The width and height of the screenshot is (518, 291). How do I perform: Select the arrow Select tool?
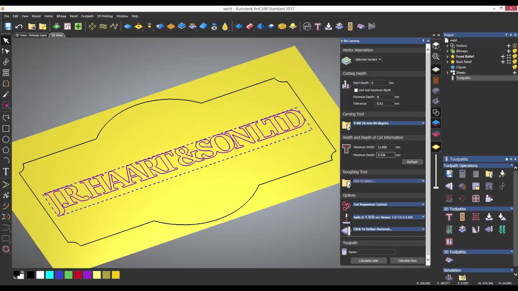click(6, 40)
